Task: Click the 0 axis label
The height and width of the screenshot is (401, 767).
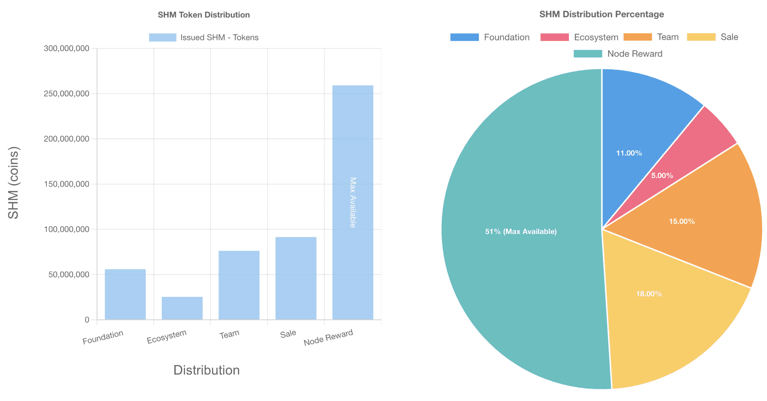Action: coord(87,320)
